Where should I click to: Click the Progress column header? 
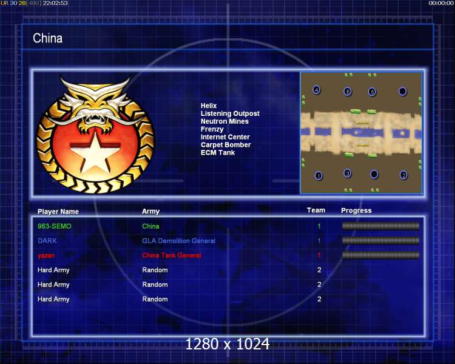coord(356,211)
